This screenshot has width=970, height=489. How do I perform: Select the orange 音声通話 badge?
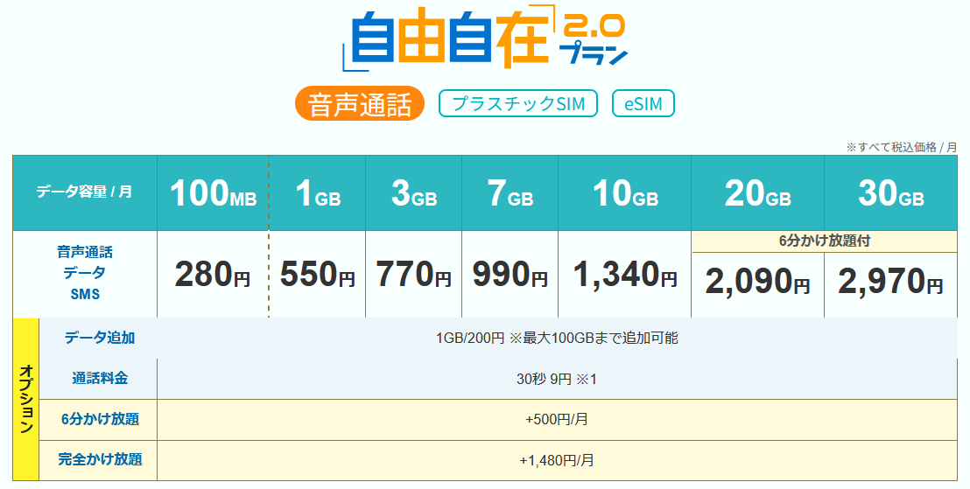point(360,103)
